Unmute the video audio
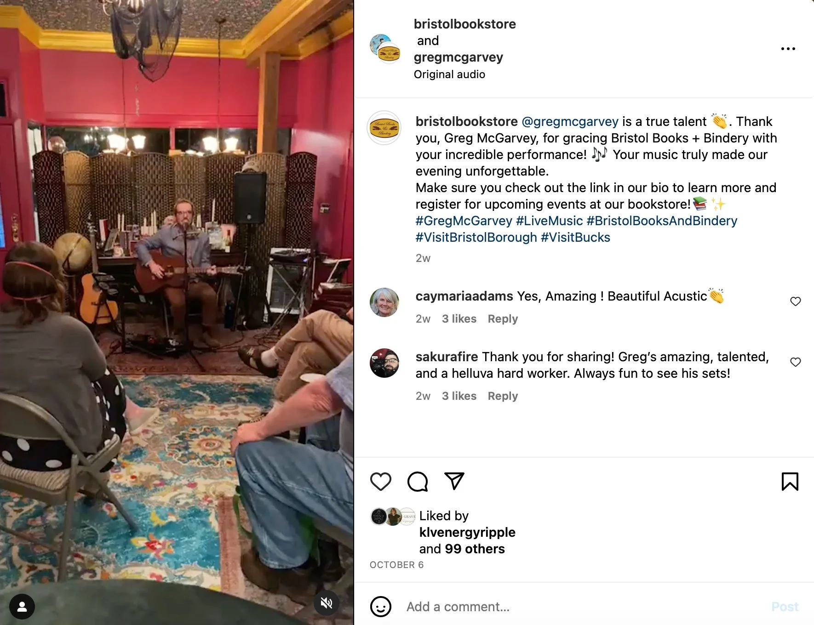The height and width of the screenshot is (625, 814). coord(327,603)
